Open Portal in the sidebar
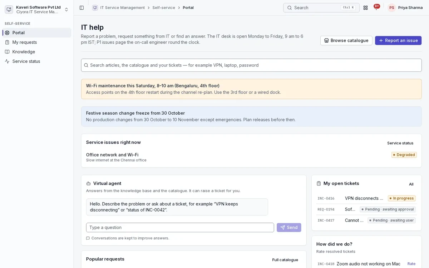This screenshot has width=429, height=268. click(x=37, y=33)
